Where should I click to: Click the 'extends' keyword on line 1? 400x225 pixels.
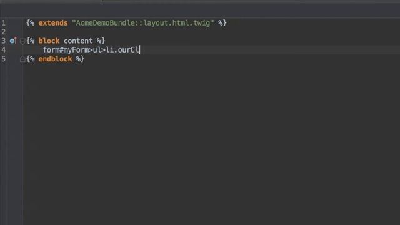pyautogui.click(x=53, y=23)
